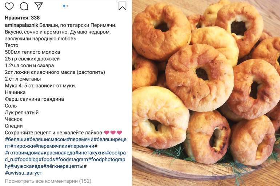Viewport: 280px width, 186px height.
Task: Share the post with paper plane icon
Action: pyautogui.click(x=39, y=6)
